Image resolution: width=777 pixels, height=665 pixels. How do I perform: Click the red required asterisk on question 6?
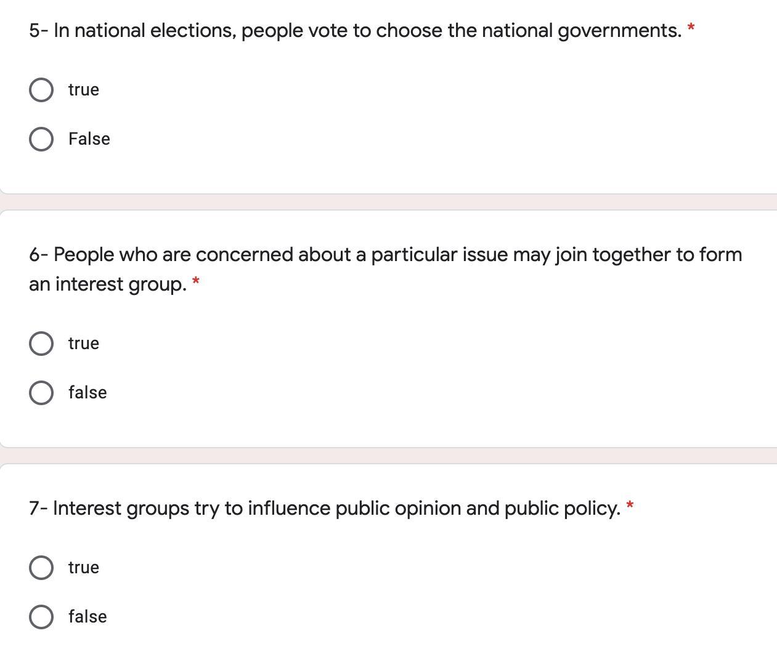click(x=196, y=282)
